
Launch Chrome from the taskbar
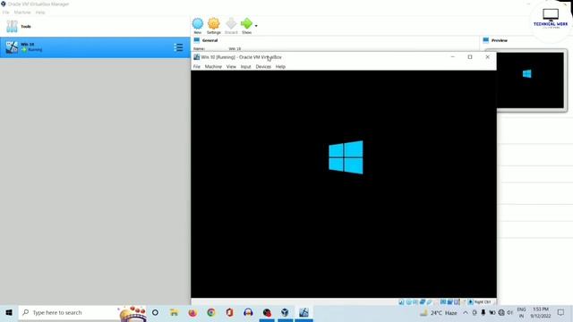click(x=211, y=313)
